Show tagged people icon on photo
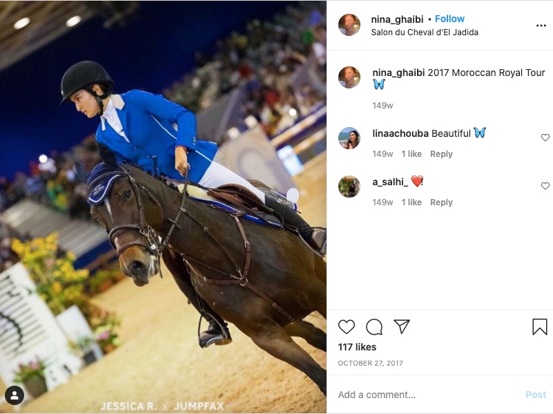The height and width of the screenshot is (414, 553). (x=14, y=395)
